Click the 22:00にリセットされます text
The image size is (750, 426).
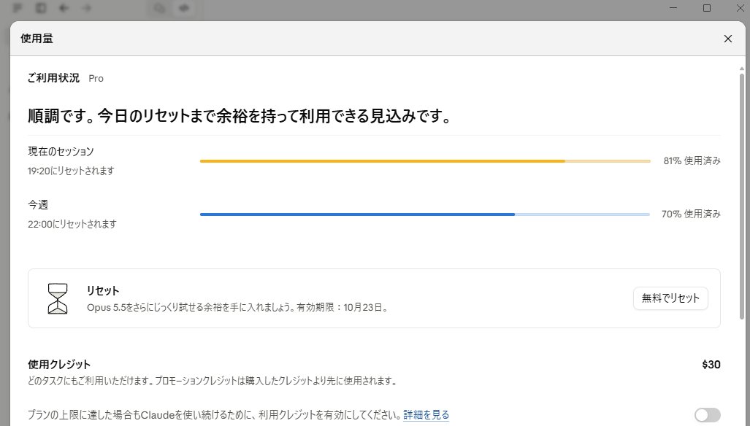pos(72,224)
